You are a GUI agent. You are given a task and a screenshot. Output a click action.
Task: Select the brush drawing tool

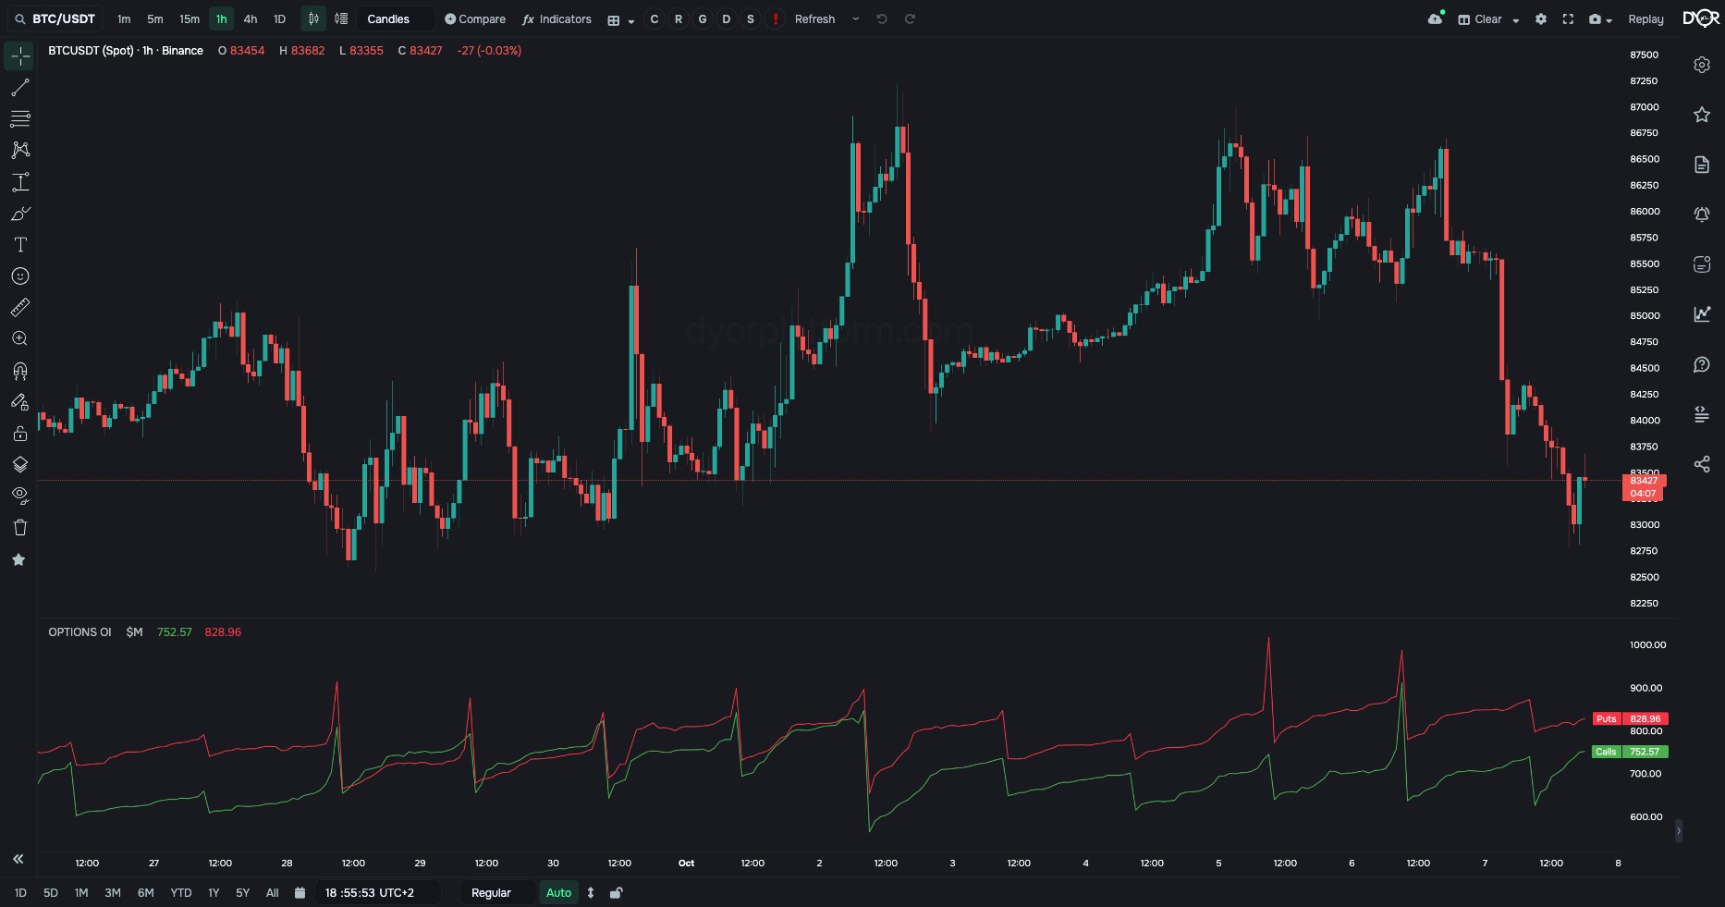(19, 214)
